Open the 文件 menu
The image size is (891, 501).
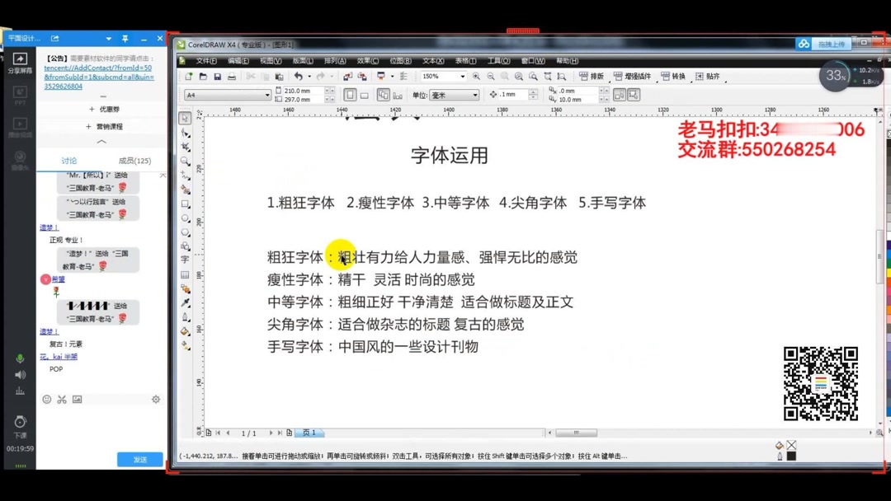tap(207, 60)
